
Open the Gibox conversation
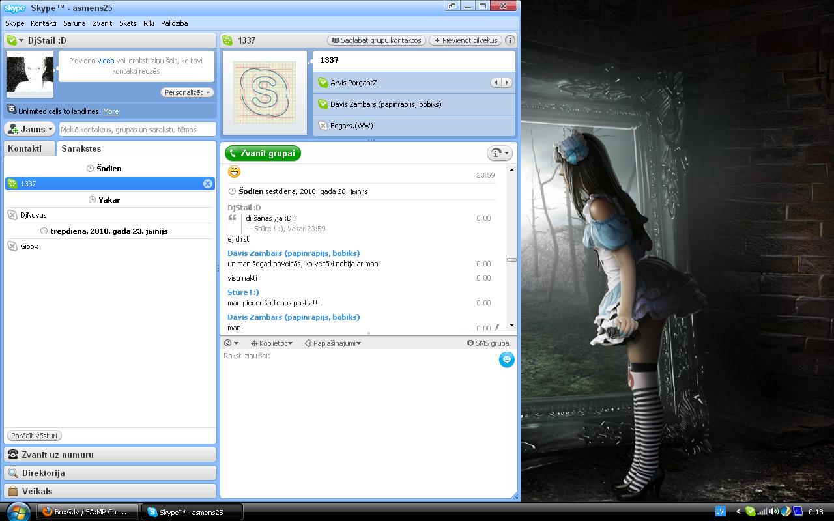tap(109, 246)
